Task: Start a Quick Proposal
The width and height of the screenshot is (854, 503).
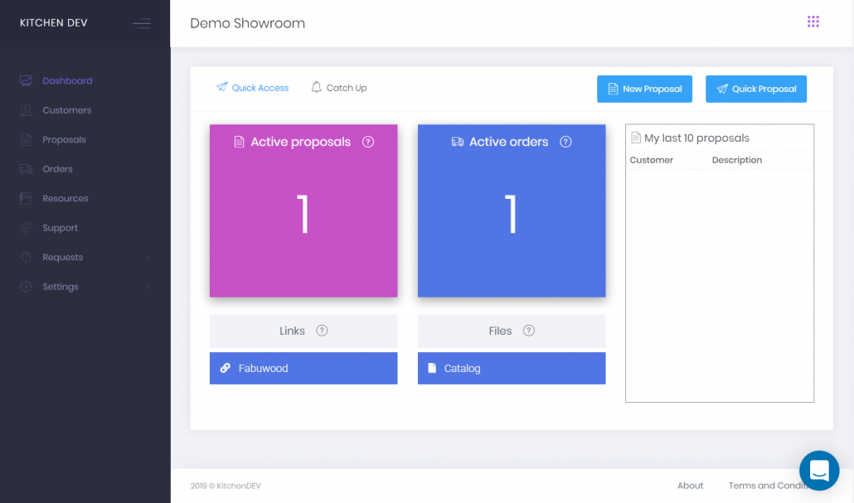Action: pyautogui.click(x=755, y=89)
